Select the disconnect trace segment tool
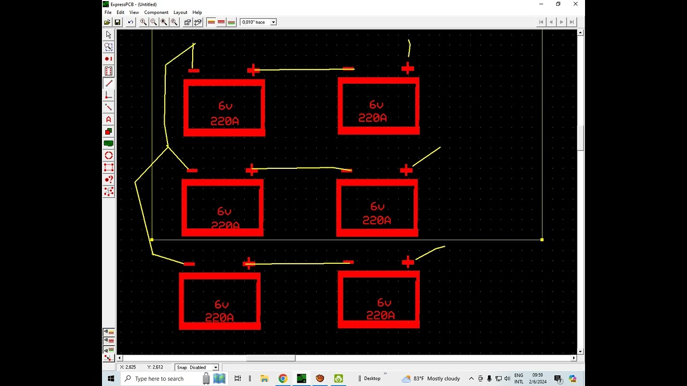 point(108,107)
